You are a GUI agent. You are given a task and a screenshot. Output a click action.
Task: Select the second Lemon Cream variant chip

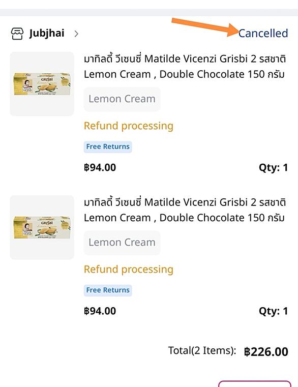coord(122,243)
